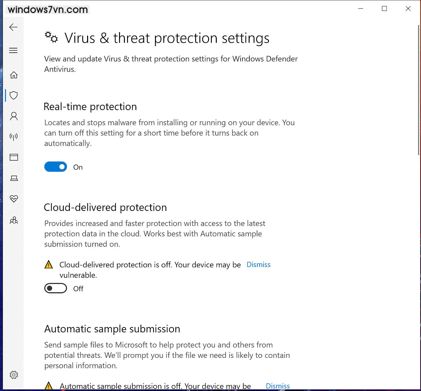Open Family options icon

pyautogui.click(x=14, y=220)
